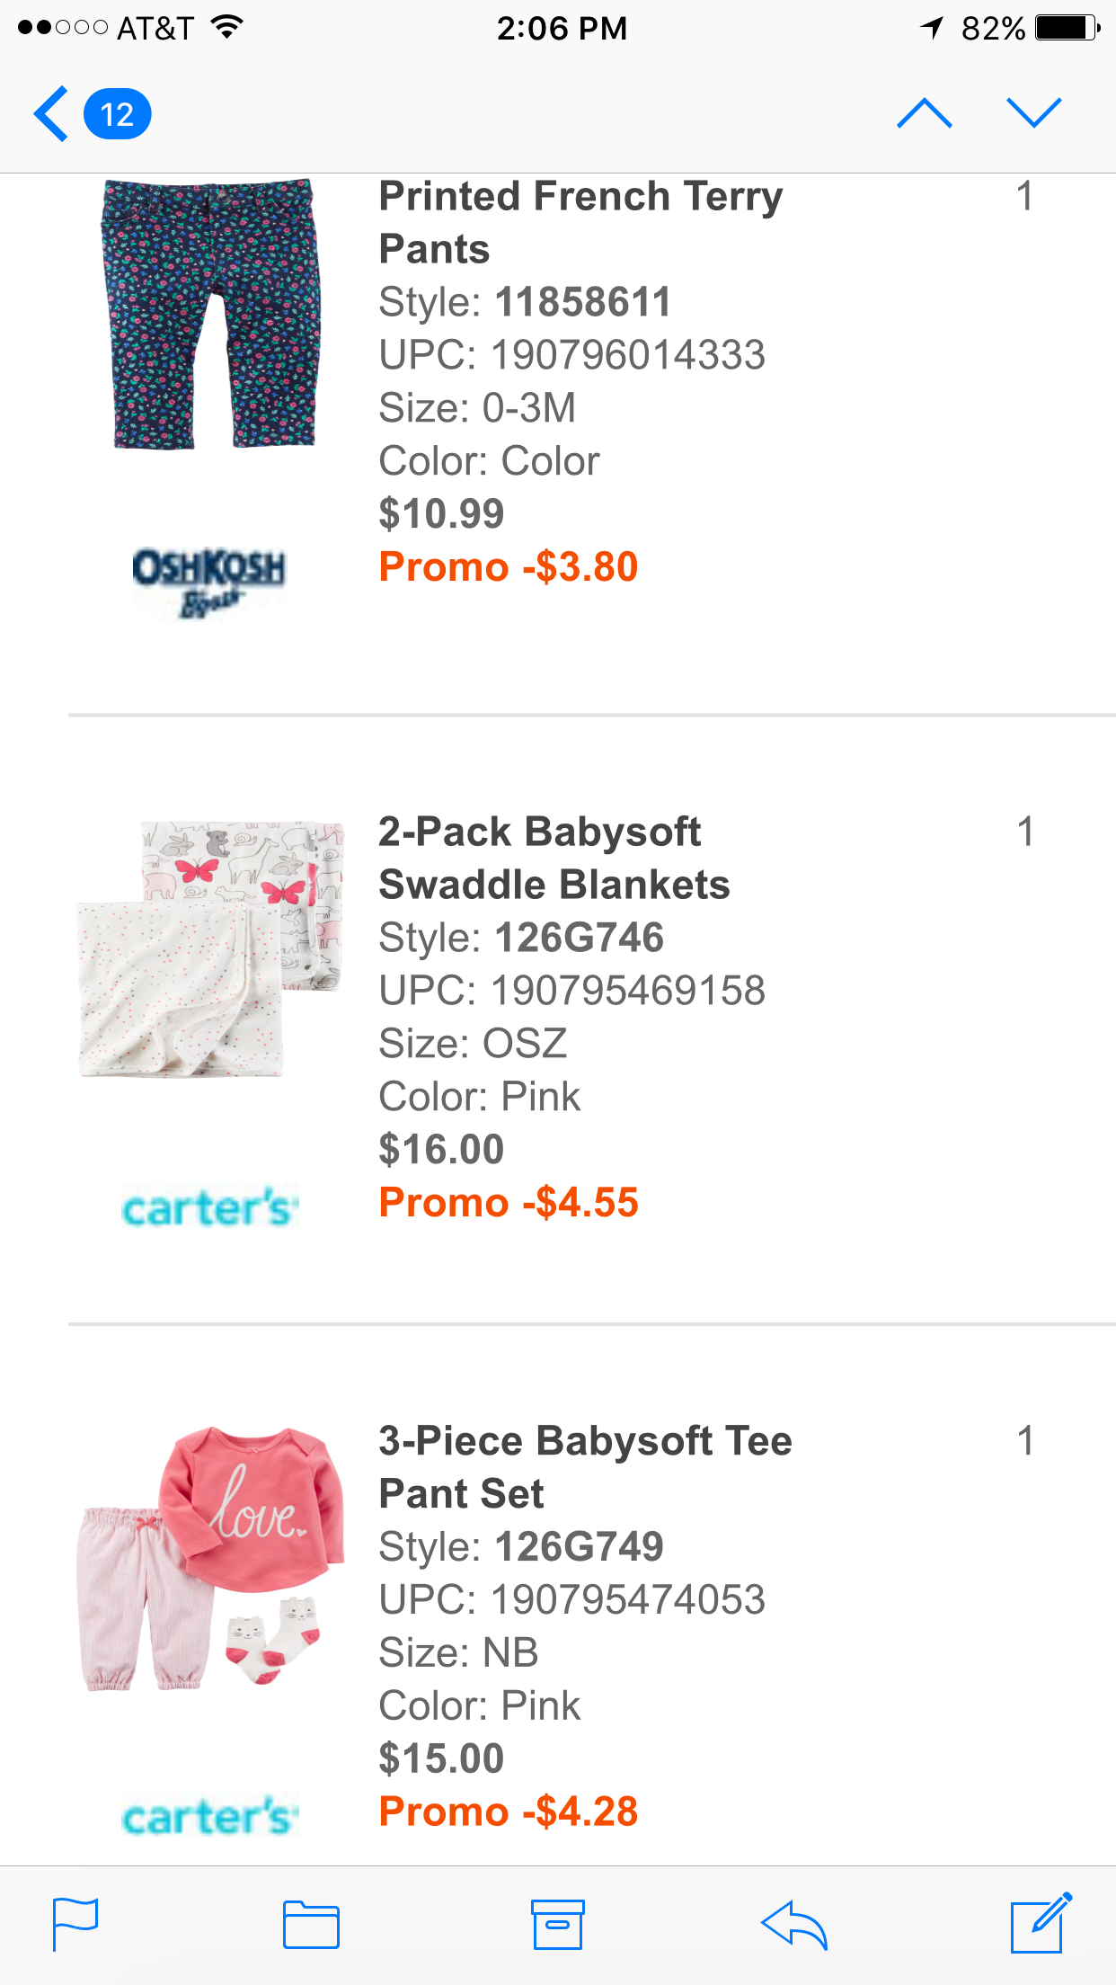
Task: Select the 3-Piece Babysoft Tee Pant Set title
Action: click(585, 1467)
